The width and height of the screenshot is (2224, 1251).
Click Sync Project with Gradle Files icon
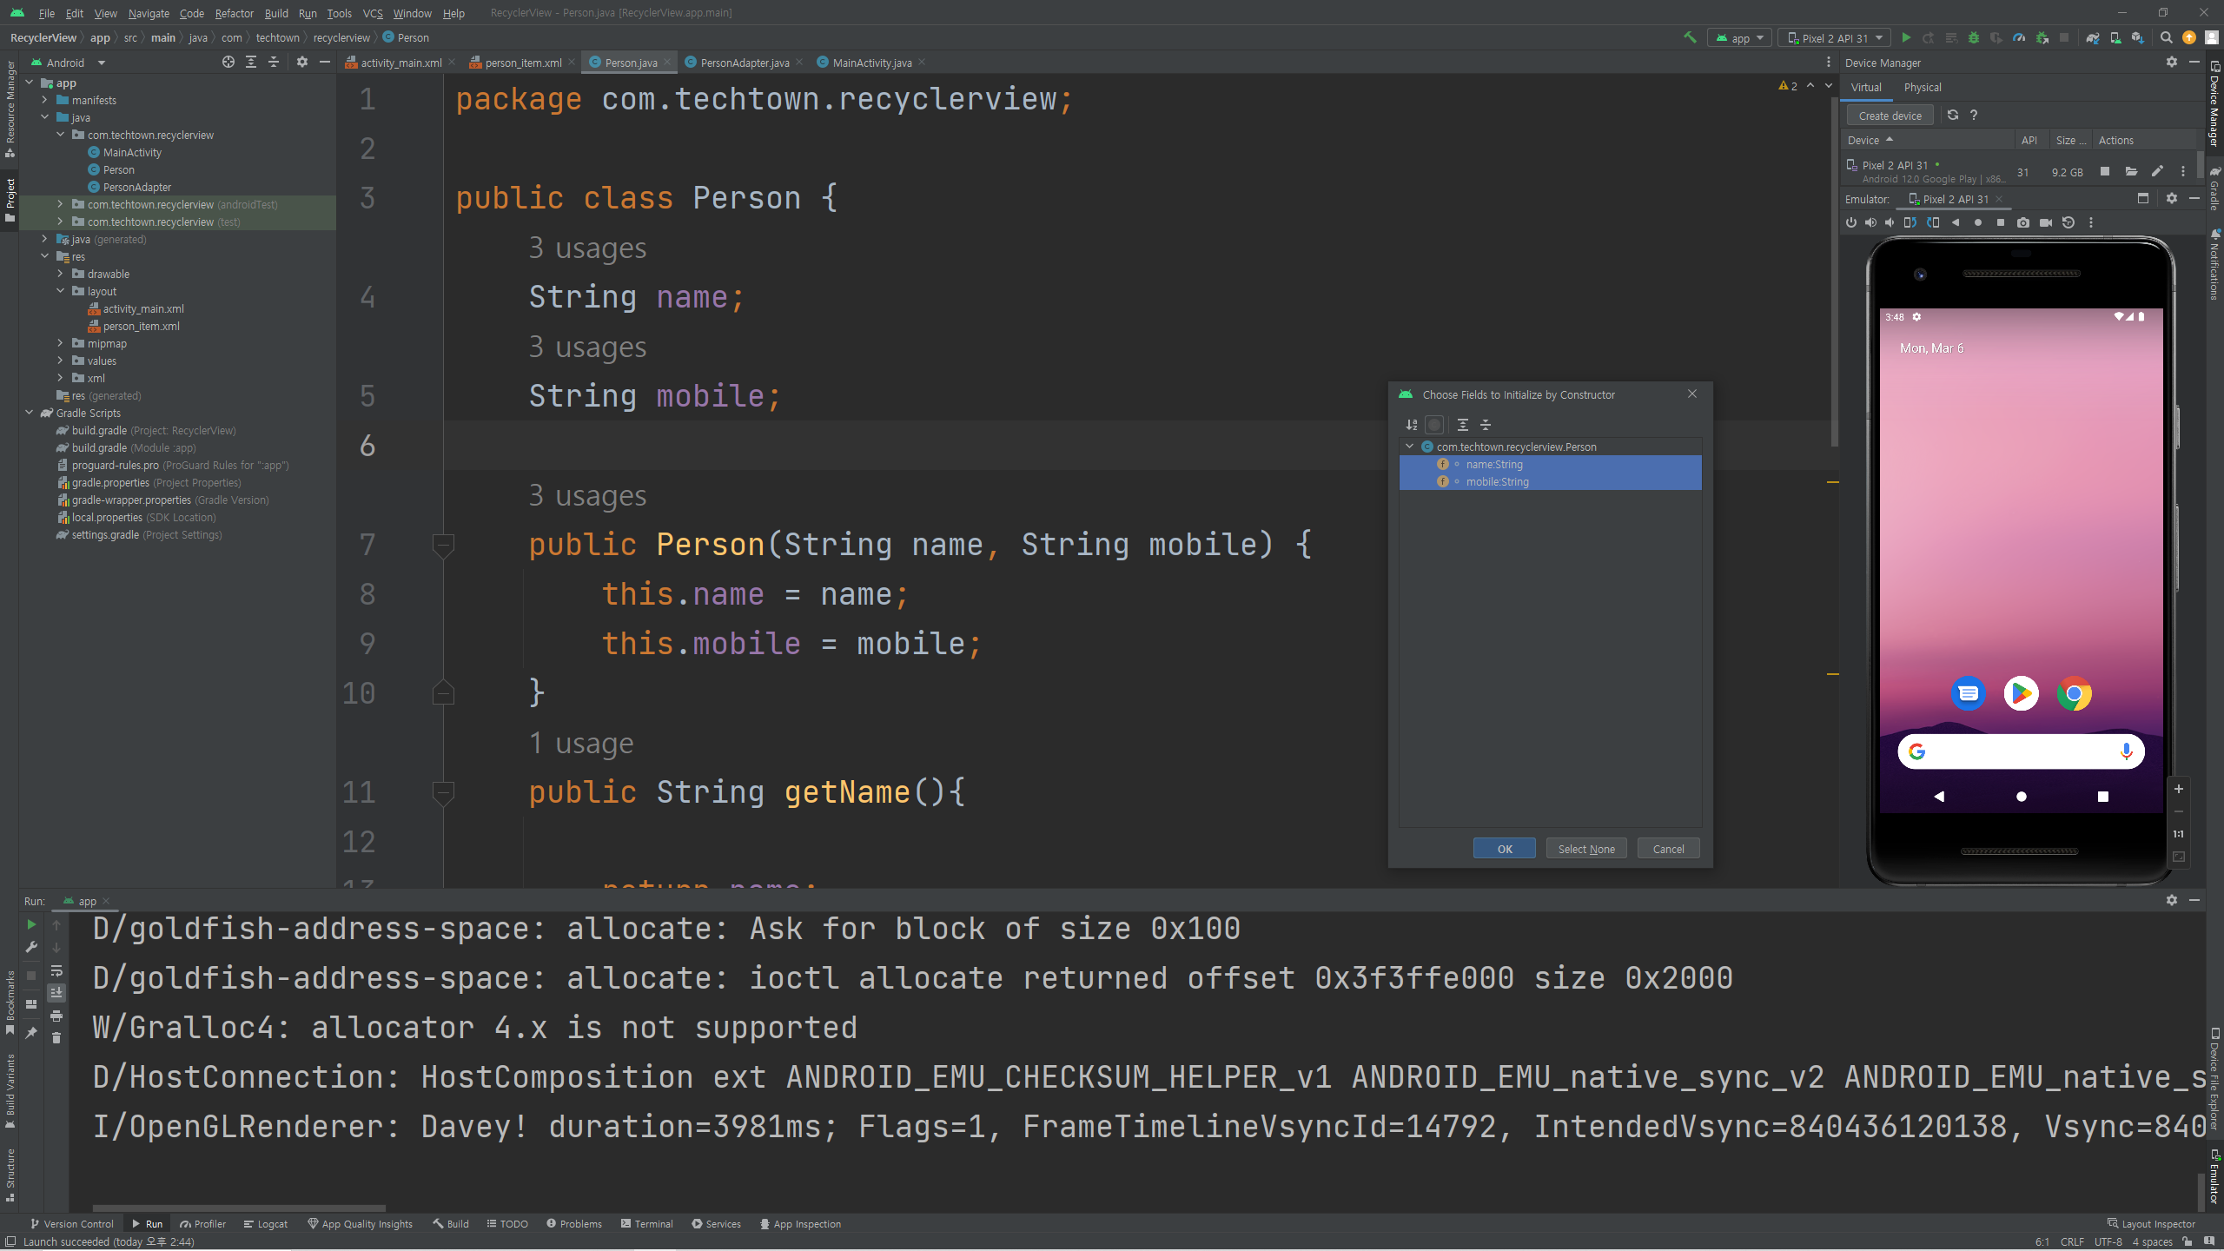coord(2093,37)
